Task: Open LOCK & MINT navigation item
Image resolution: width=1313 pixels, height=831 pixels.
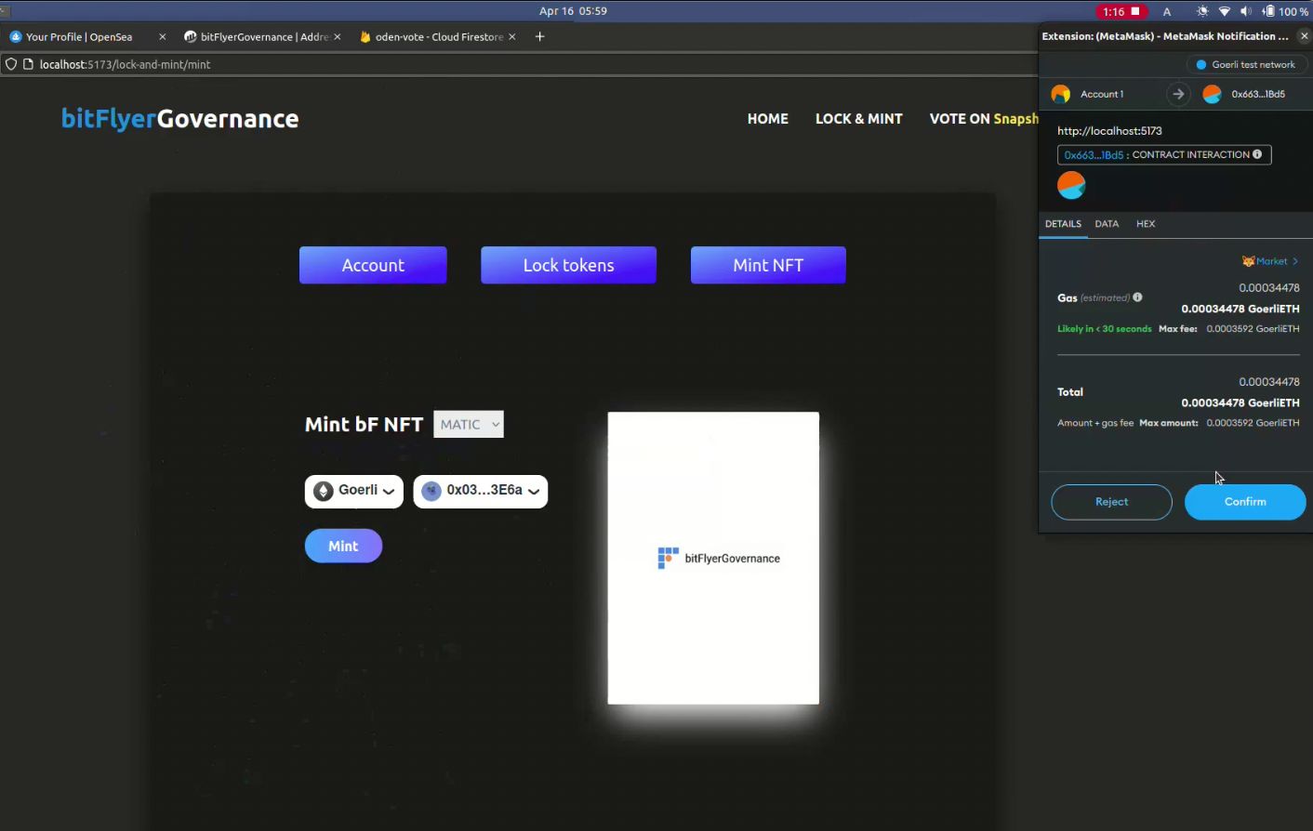Action: [859, 119]
